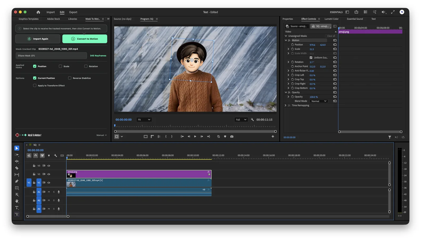Expand the Time Remapping effect

pos(286,106)
